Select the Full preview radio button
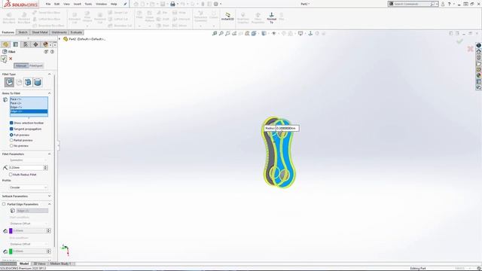 tap(11, 135)
